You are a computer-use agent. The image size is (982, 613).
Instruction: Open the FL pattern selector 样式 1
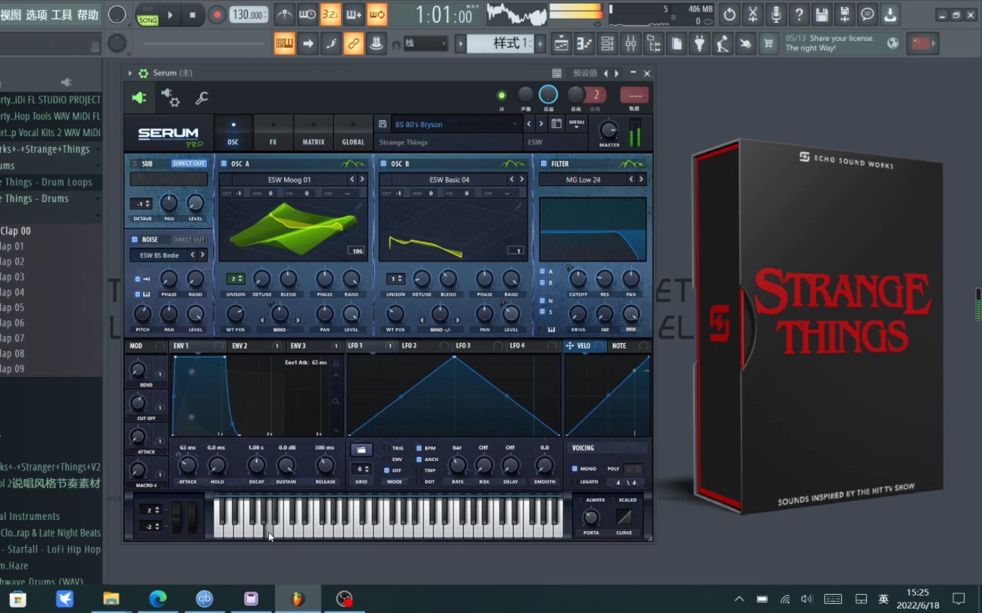coord(501,43)
